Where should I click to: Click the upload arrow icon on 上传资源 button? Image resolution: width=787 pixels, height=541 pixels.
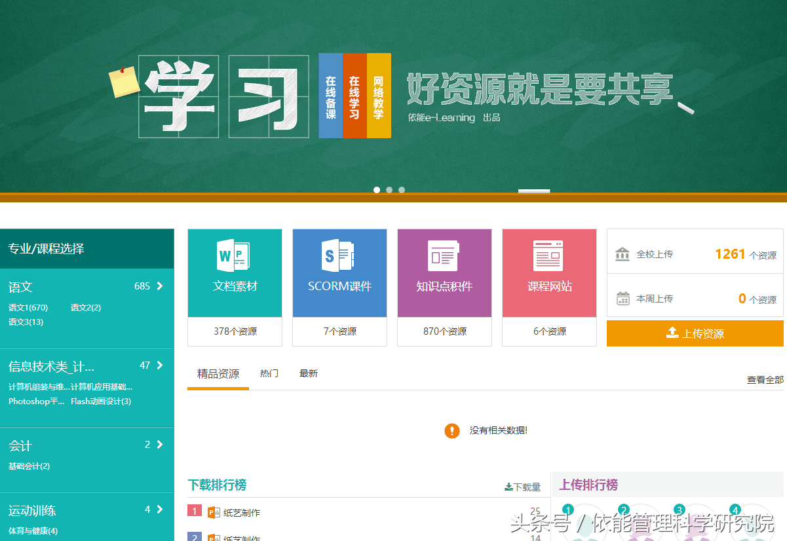[x=672, y=333]
